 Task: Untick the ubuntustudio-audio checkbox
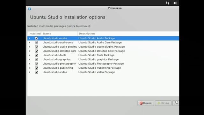(x=36, y=38)
